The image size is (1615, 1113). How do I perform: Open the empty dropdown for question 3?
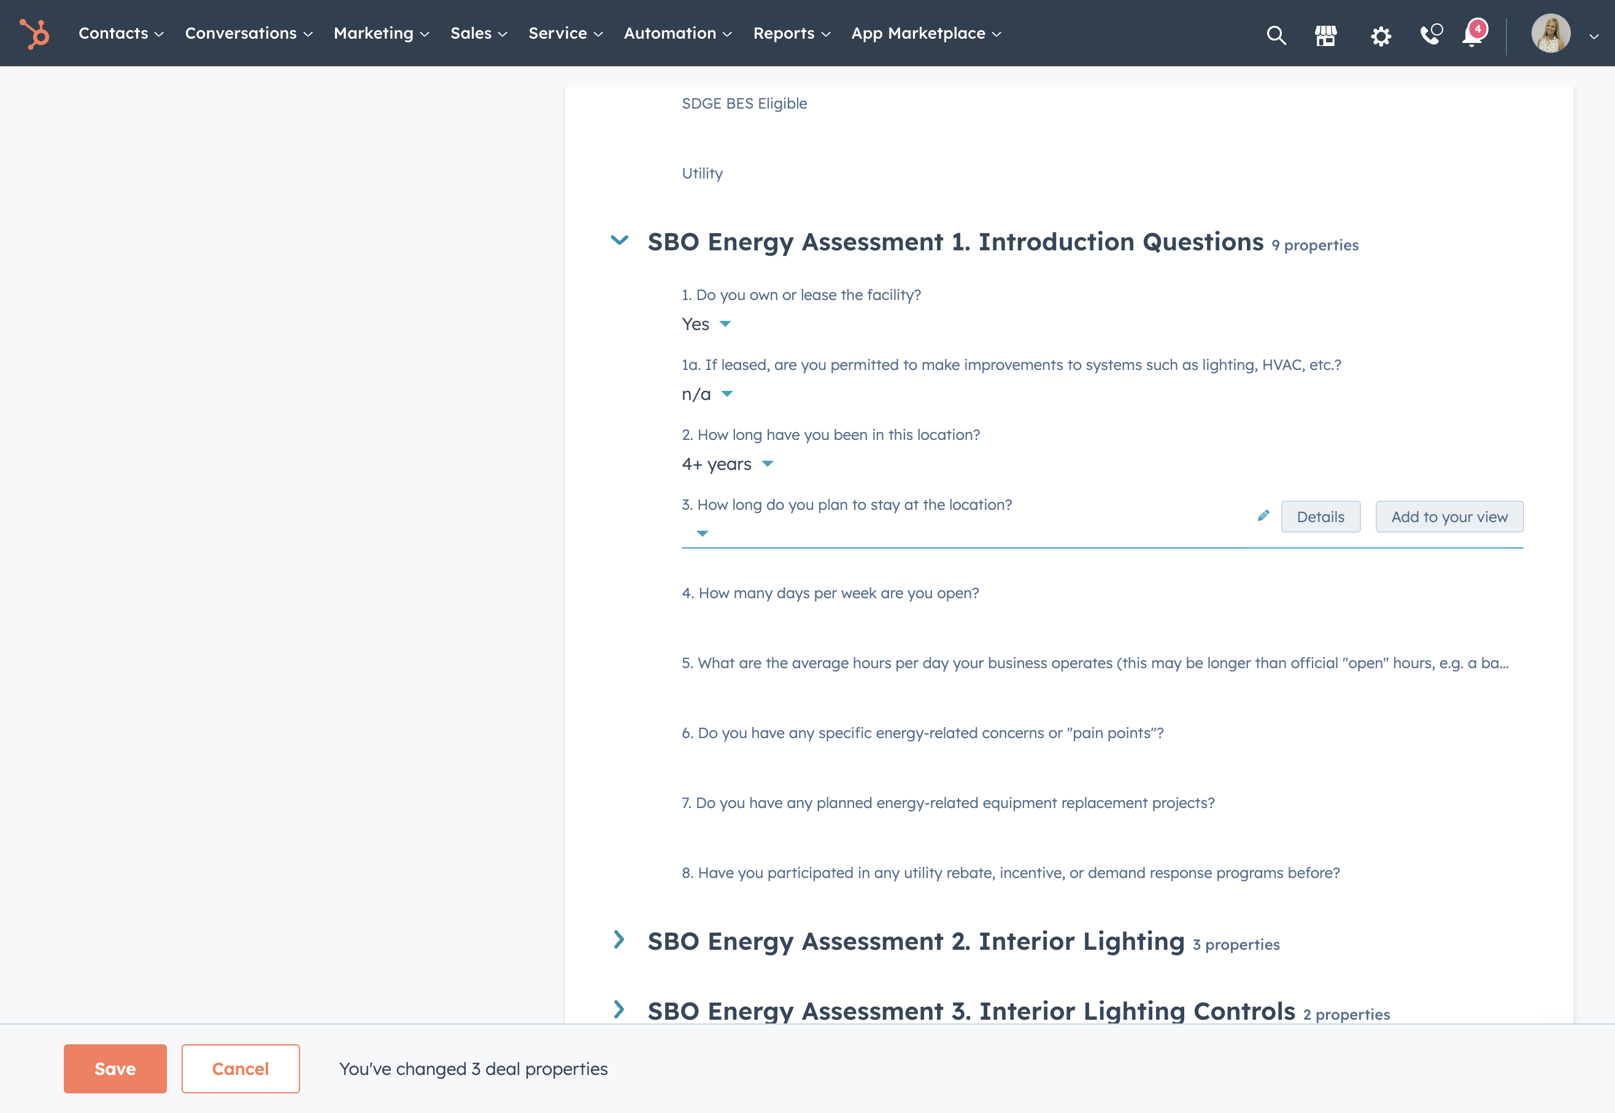[702, 533]
